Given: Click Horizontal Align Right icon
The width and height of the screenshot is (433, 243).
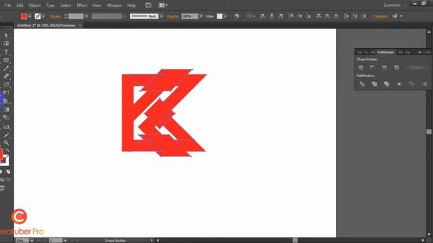Looking at the screenshot, I should coord(281,16).
